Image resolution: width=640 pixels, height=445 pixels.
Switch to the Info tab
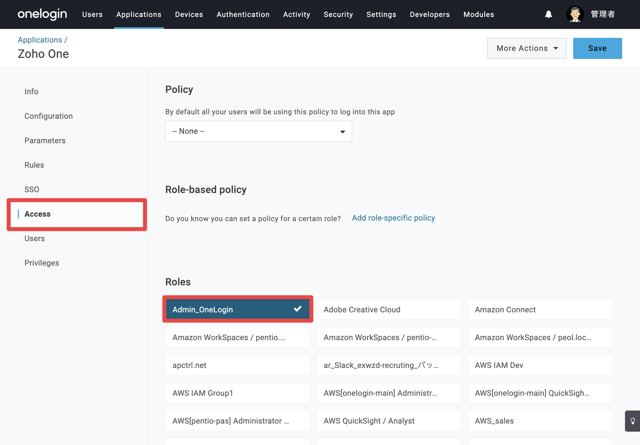tap(31, 92)
